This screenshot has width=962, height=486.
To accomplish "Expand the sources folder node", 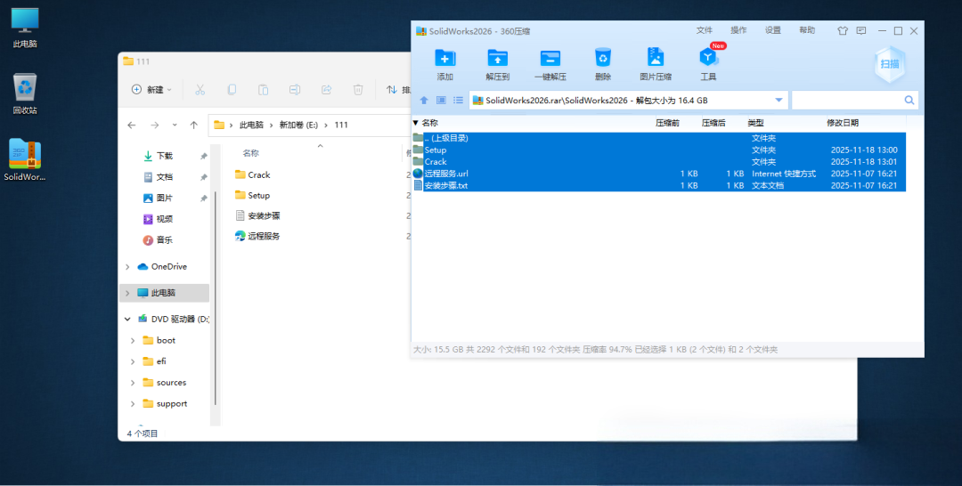I will [x=133, y=383].
